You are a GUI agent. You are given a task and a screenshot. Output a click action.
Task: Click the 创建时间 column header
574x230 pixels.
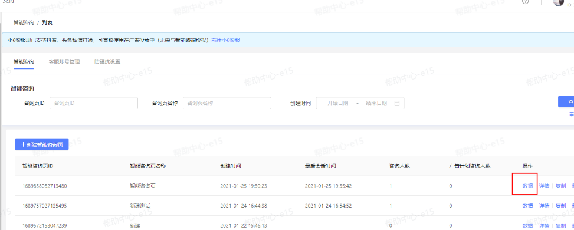pos(231,166)
